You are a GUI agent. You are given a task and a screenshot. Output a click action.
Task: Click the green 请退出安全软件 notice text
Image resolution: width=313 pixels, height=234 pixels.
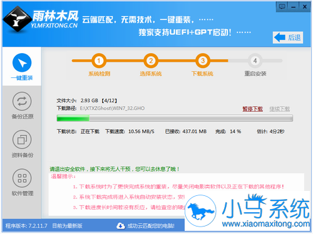(115, 169)
